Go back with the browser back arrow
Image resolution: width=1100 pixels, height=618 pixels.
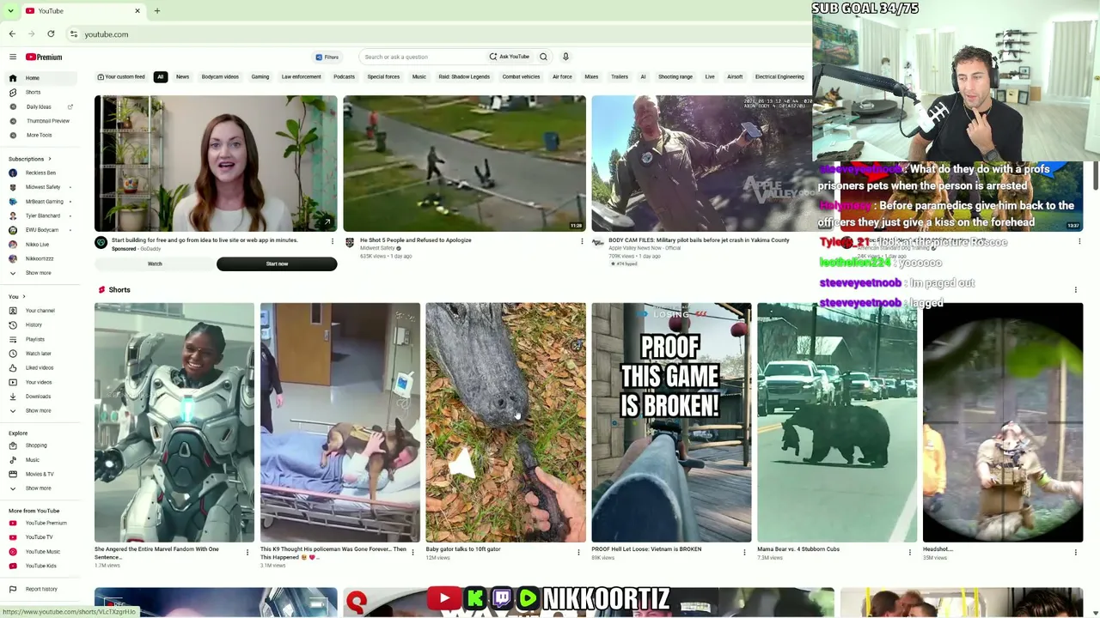click(x=12, y=34)
